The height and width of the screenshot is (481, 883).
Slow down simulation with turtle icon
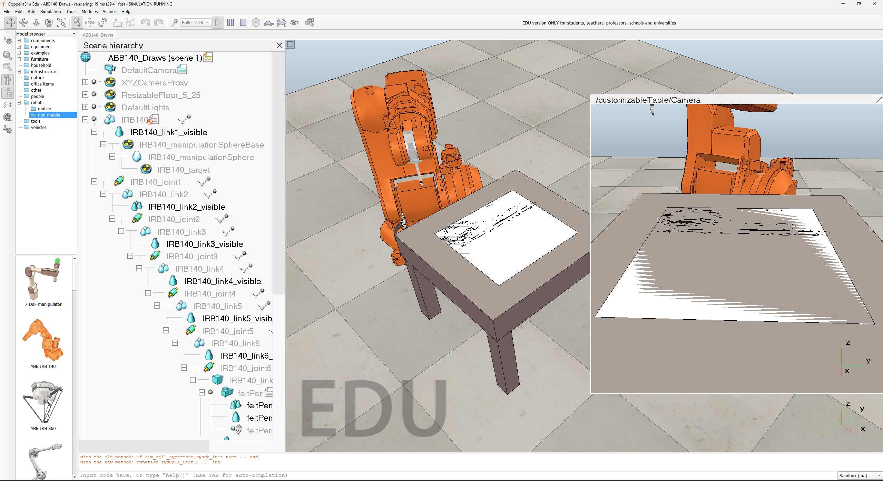(x=268, y=23)
